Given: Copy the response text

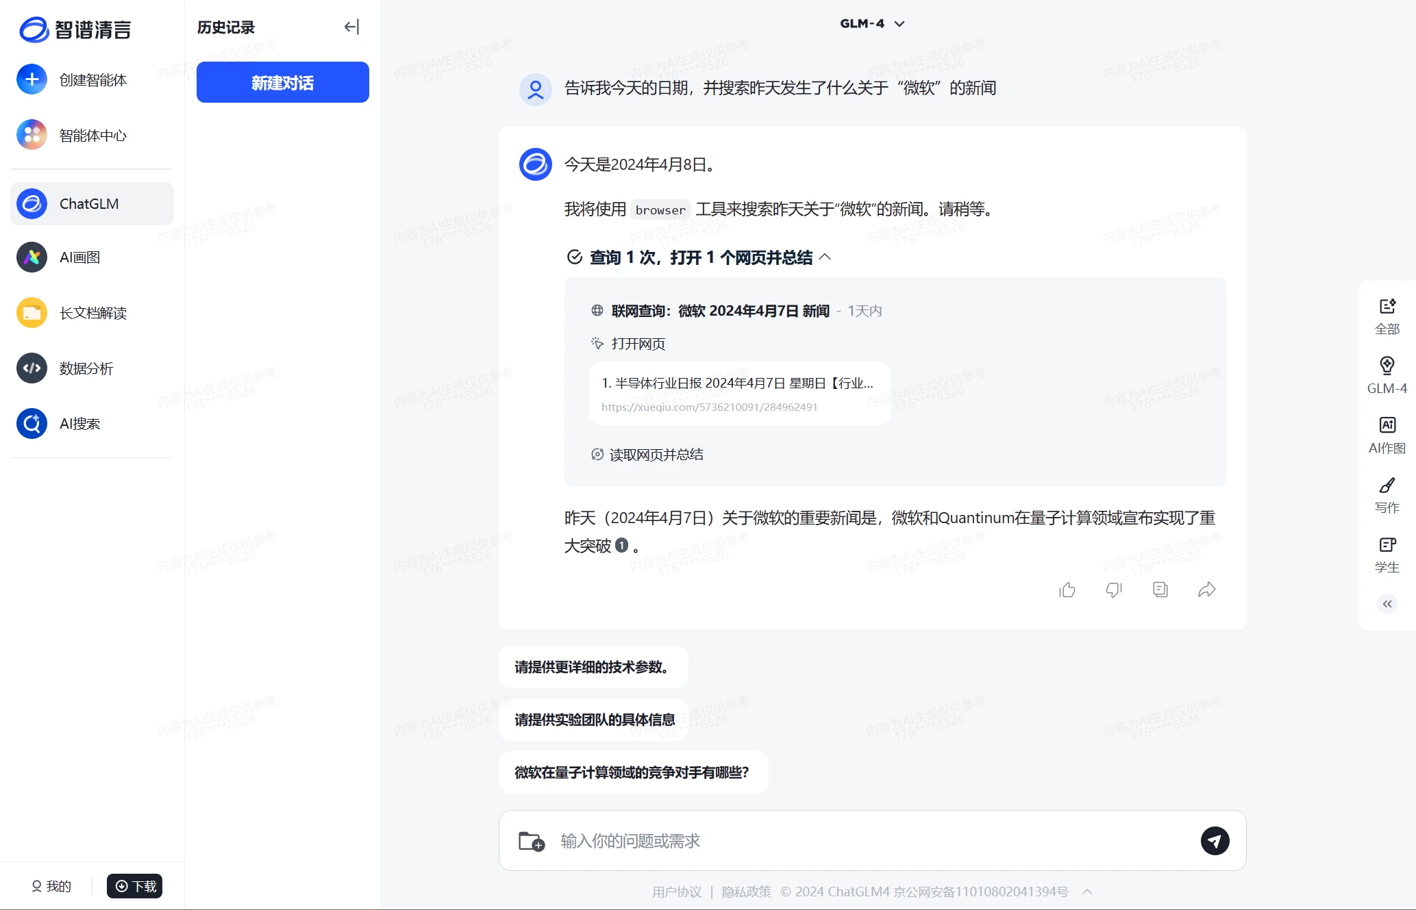Looking at the screenshot, I should (x=1160, y=590).
